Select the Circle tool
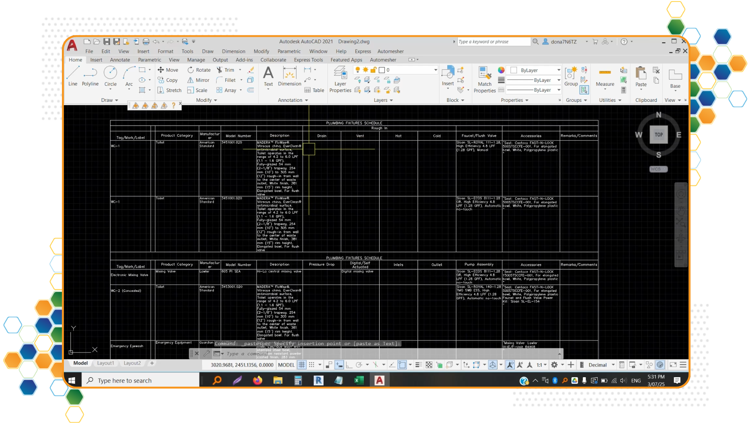Image resolution: width=752 pixels, height=423 pixels. [110, 76]
